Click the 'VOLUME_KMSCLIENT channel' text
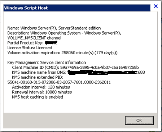This screenshot has height=132, width=162. [x=34, y=38]
